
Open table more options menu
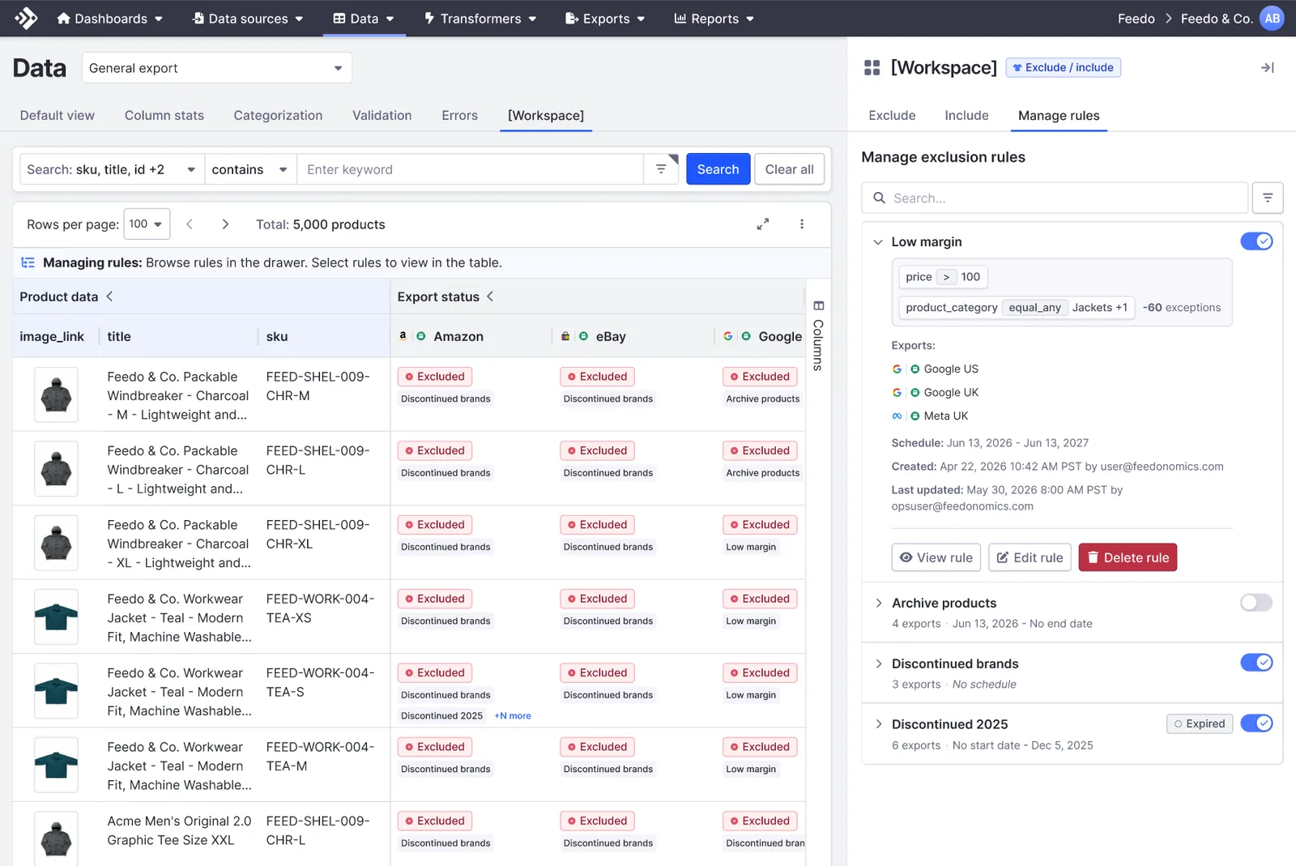click(x=802, y=224)
